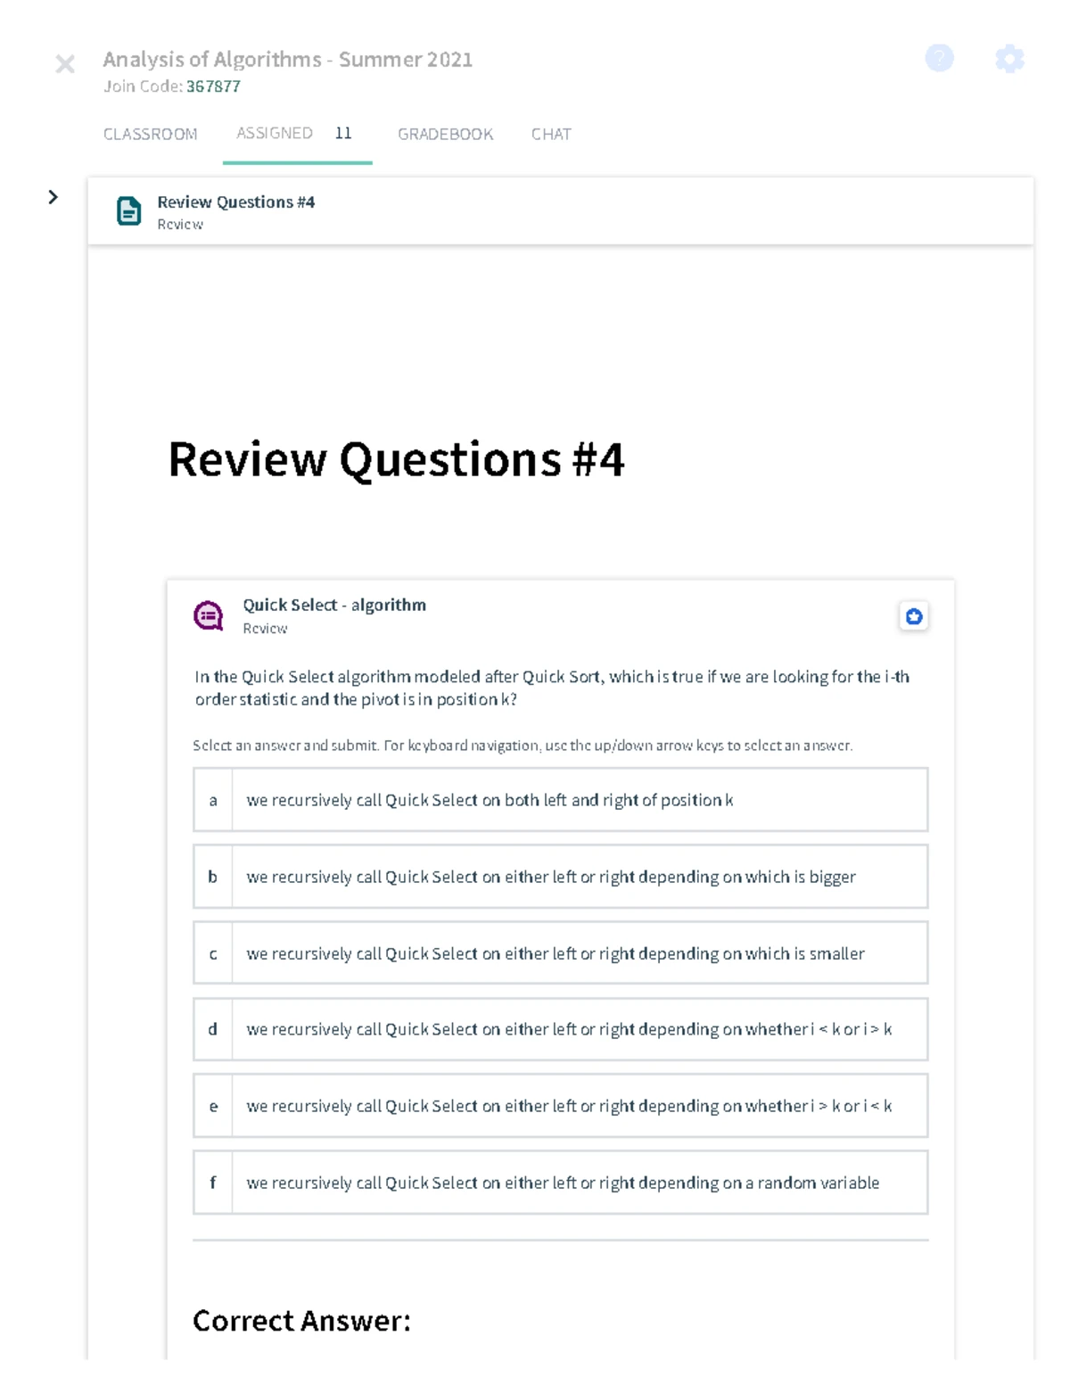Select the Assigned tab
Screen dimensions: 1070x1385
pyautogui.click(x=295, y=133)
